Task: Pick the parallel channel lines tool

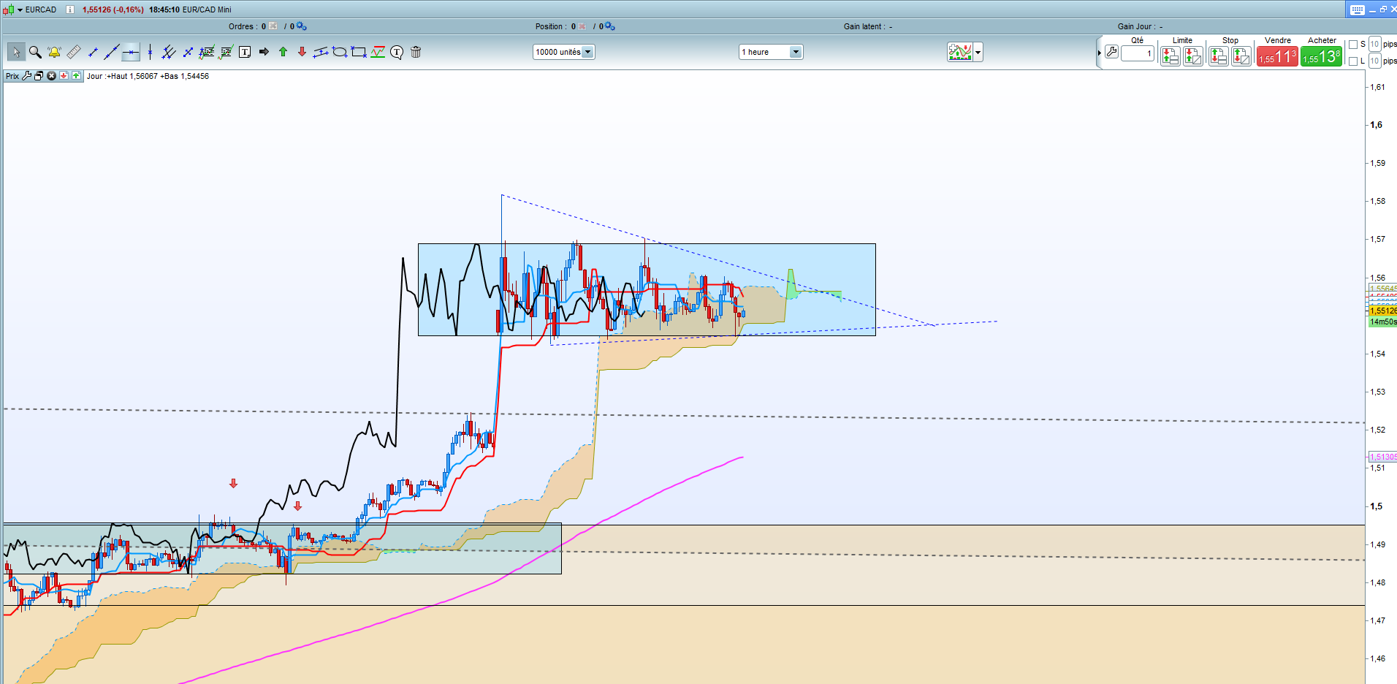Action: click(x=169, y=52)
